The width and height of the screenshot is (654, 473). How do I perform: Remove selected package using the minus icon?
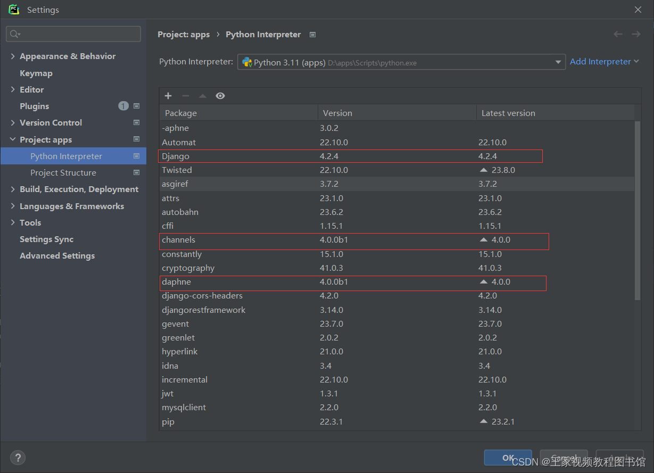(x=185, y=96)
